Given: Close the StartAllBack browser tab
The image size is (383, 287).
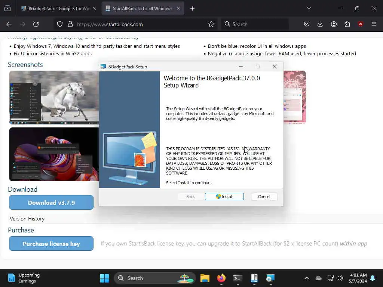Looking at the screenshot, I should click(178, 9).
